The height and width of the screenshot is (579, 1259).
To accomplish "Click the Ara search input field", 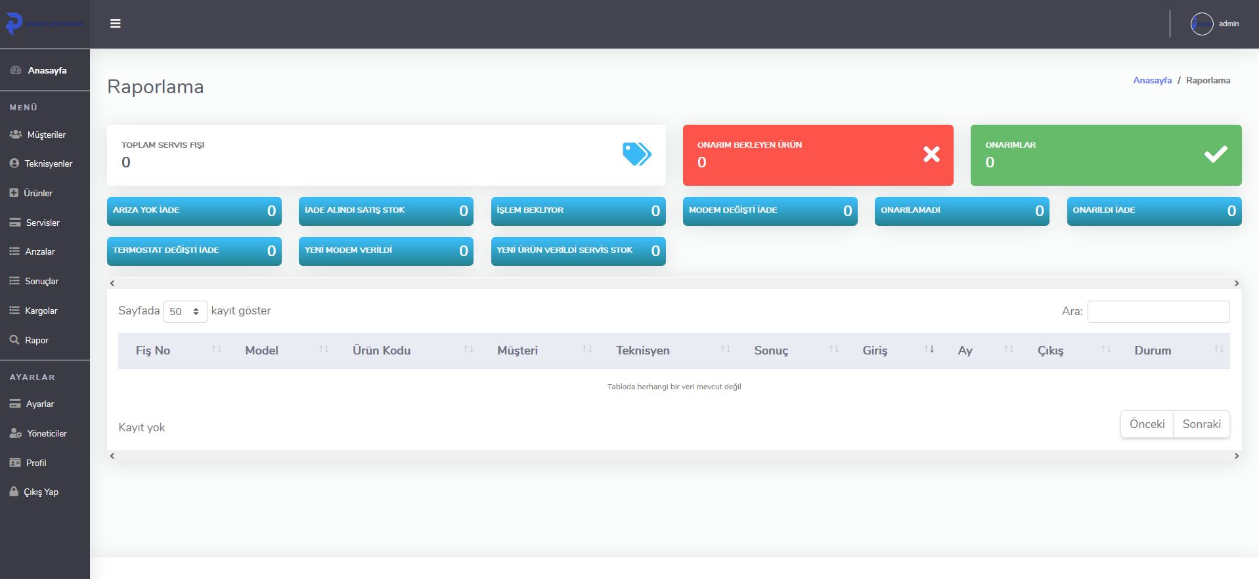I will pos(1158,312).
